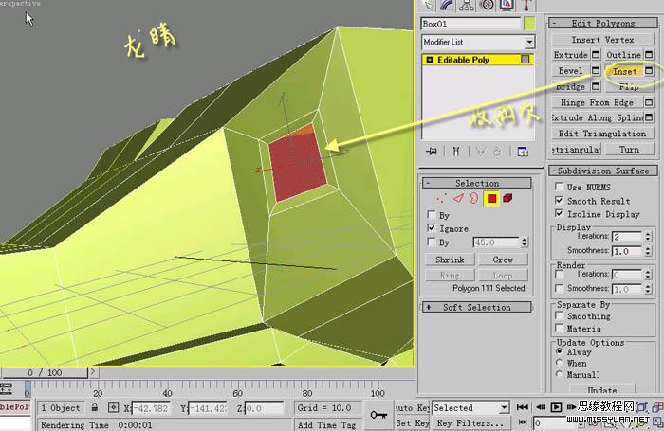Image resolution: width=664 pixels, height=431 pixels.
Task: Click Display Smoothness spinner arrows
Action: click(648, 251)
